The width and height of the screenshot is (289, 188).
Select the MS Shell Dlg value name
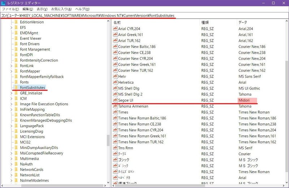click(x=129, y=88)
